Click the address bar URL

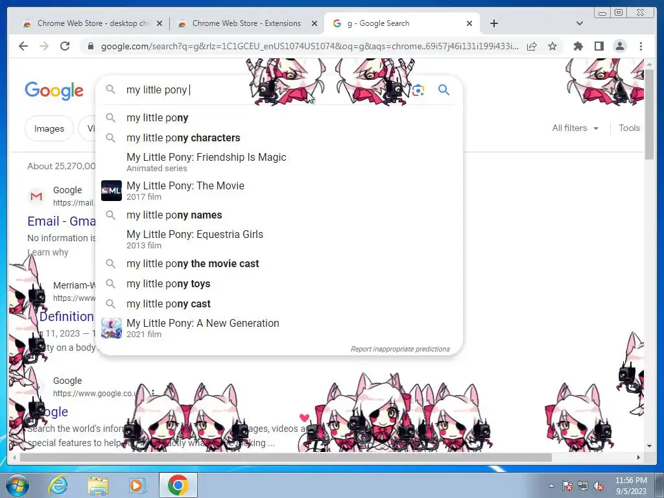point(309,46)
